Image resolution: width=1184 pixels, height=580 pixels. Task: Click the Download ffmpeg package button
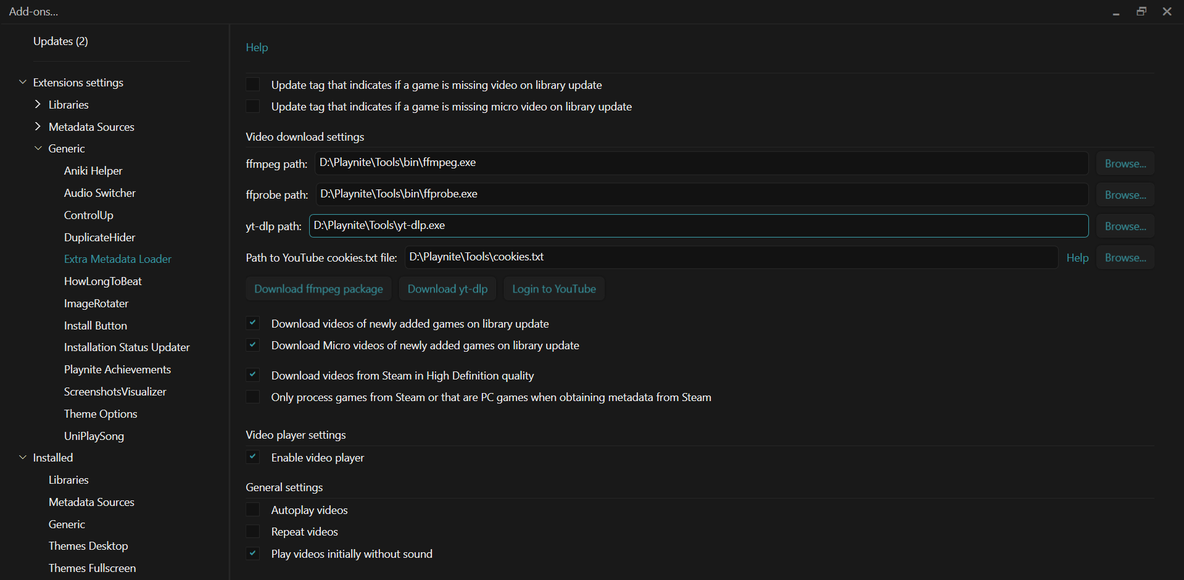[318, 289]
